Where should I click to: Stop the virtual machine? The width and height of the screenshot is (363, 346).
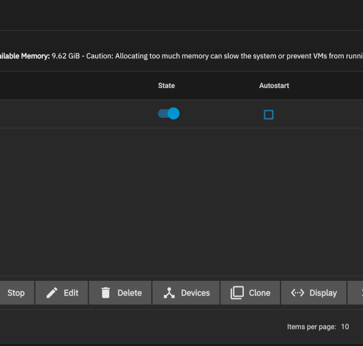click(x=17, y=293)
